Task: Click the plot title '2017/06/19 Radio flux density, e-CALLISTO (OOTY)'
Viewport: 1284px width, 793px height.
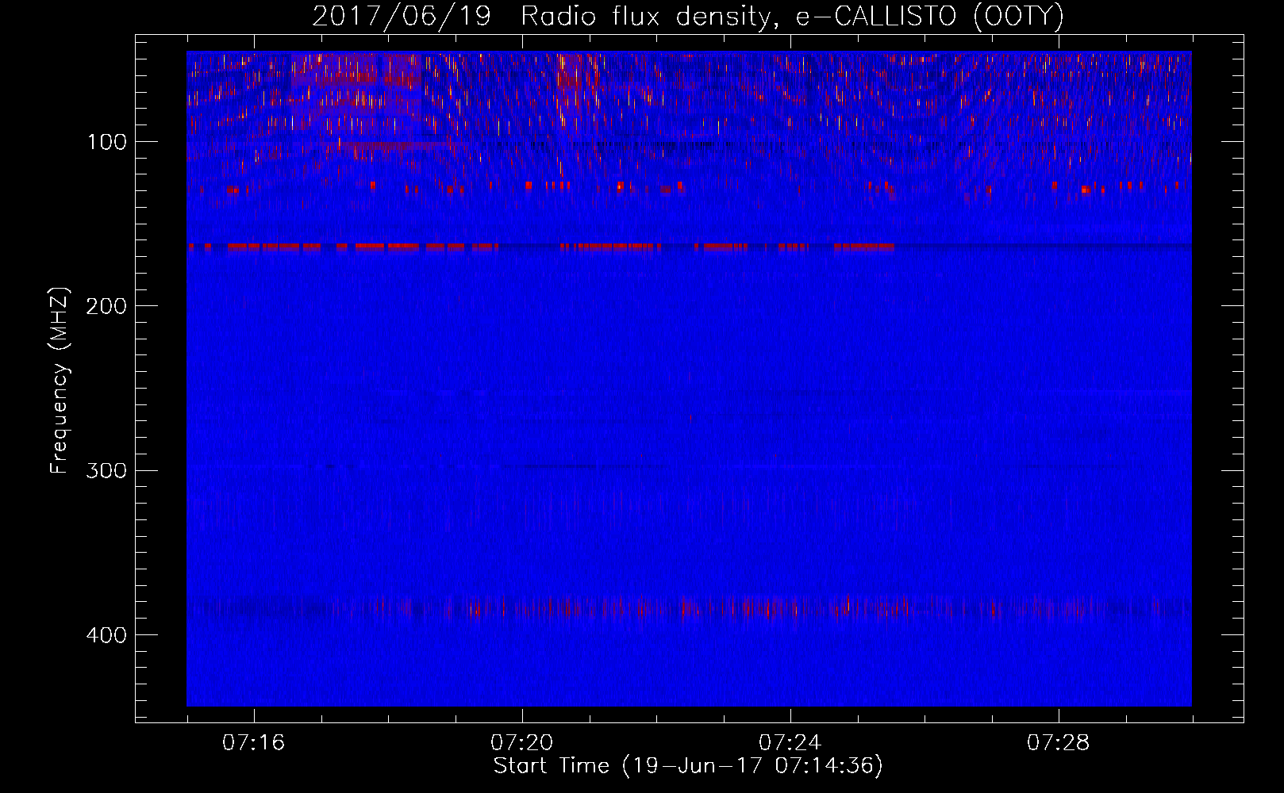Action: coord(688,16)
